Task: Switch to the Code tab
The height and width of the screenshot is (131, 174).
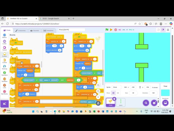Action: 7,30
